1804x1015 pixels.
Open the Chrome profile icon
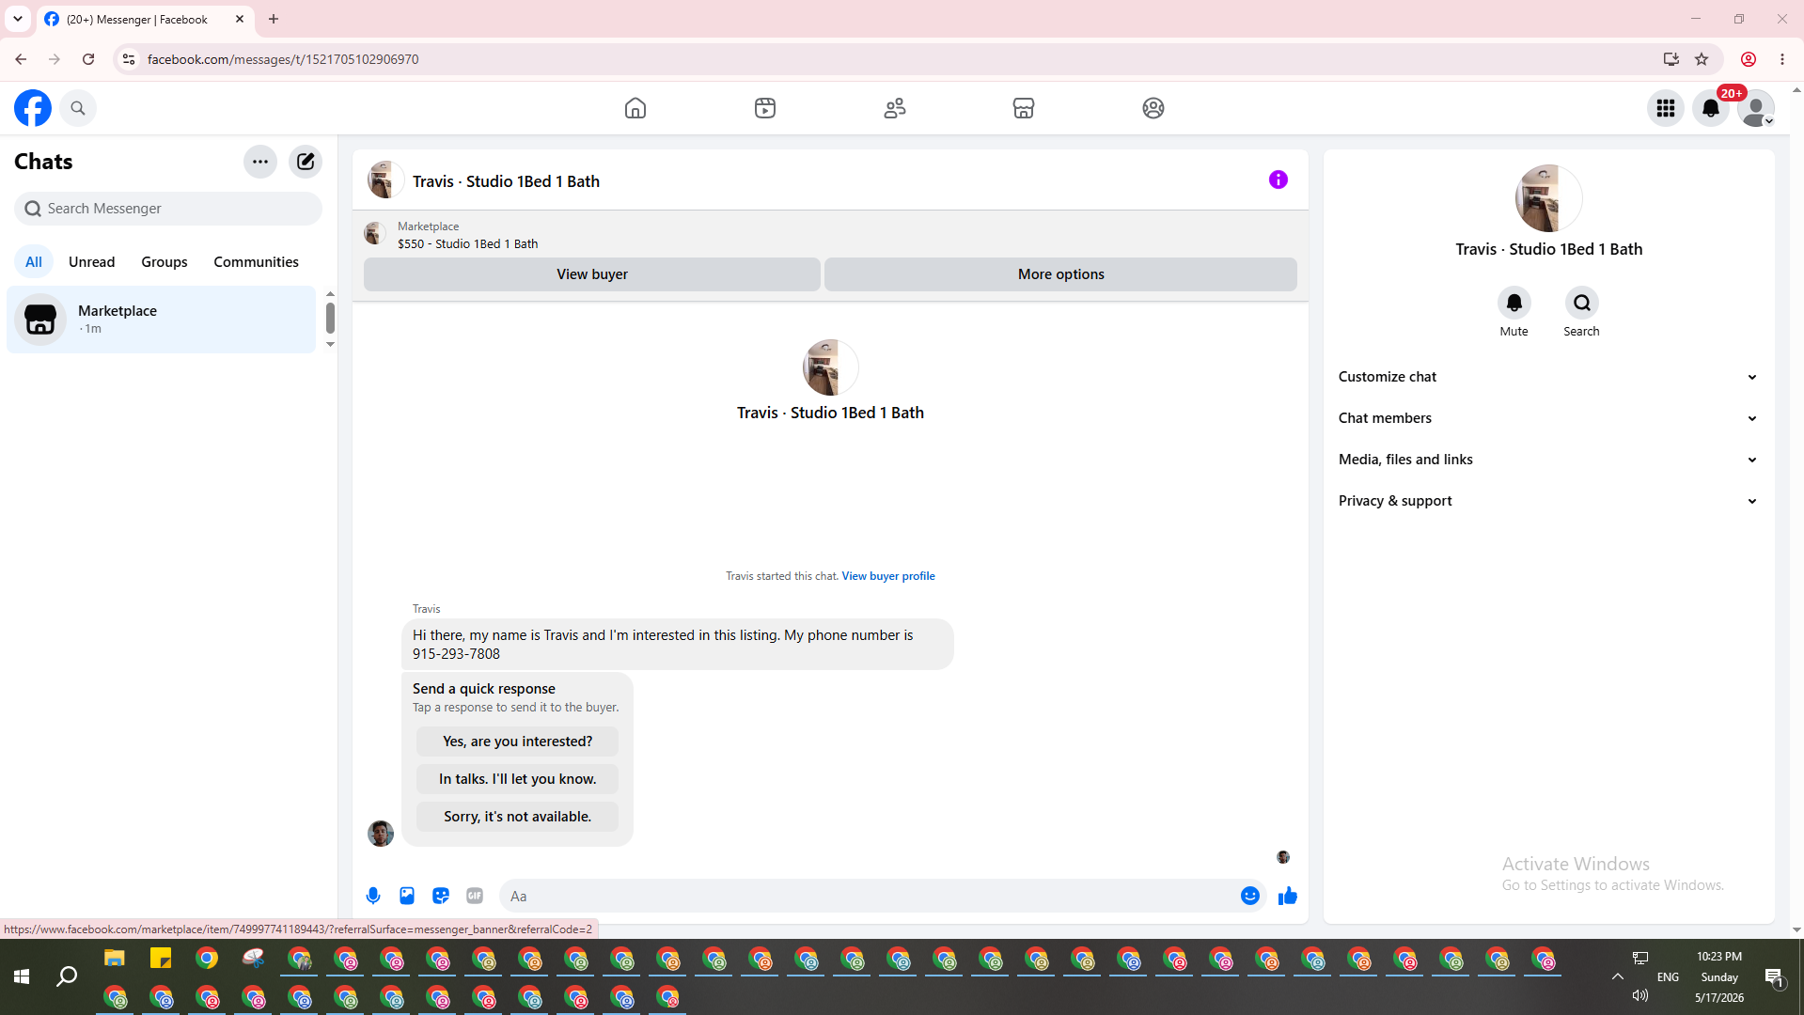[1749, 59]
